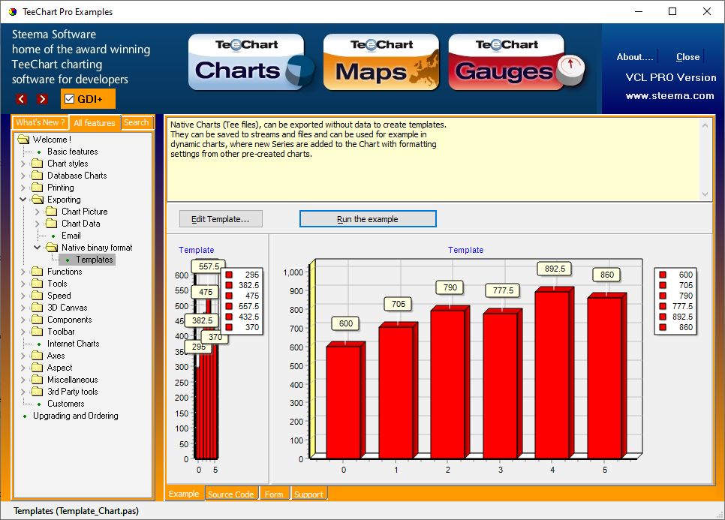Switch to the What's New ? tab

coord(41,122)
